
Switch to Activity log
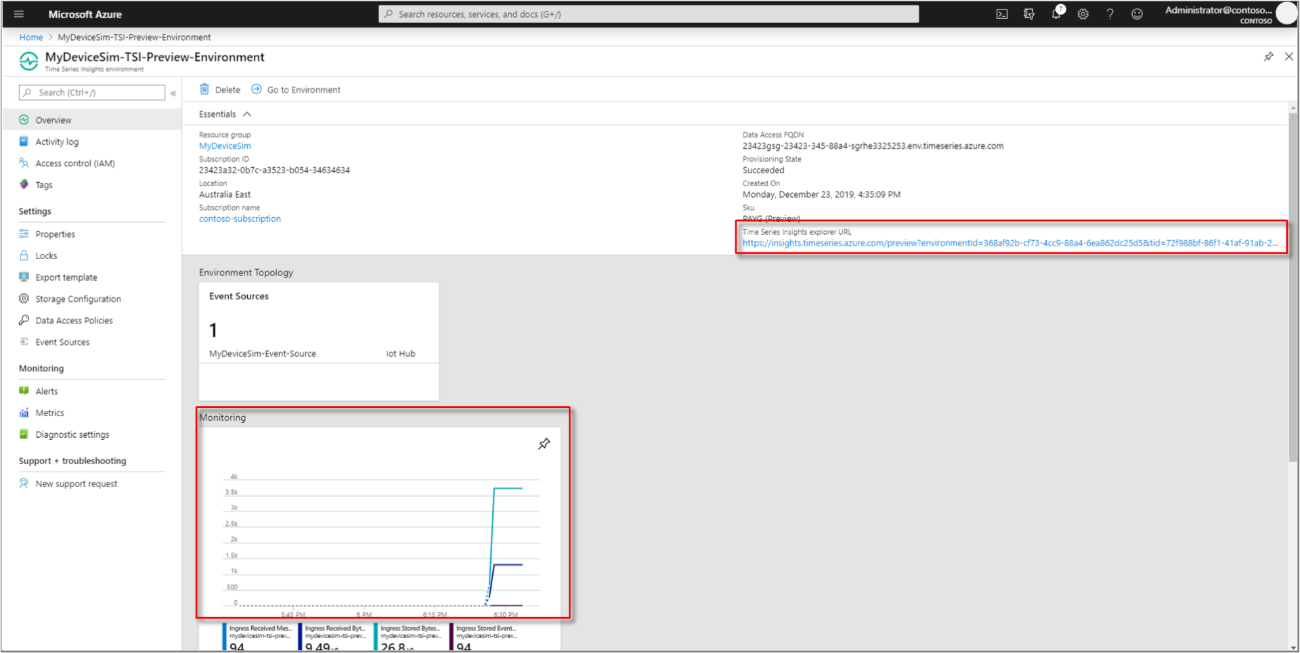point(56,141)
